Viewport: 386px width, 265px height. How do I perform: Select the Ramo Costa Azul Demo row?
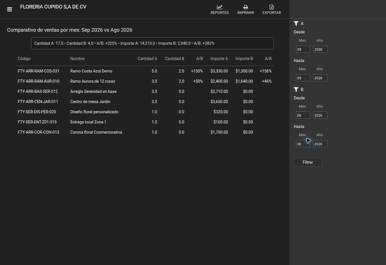click(x=145, y=71)
